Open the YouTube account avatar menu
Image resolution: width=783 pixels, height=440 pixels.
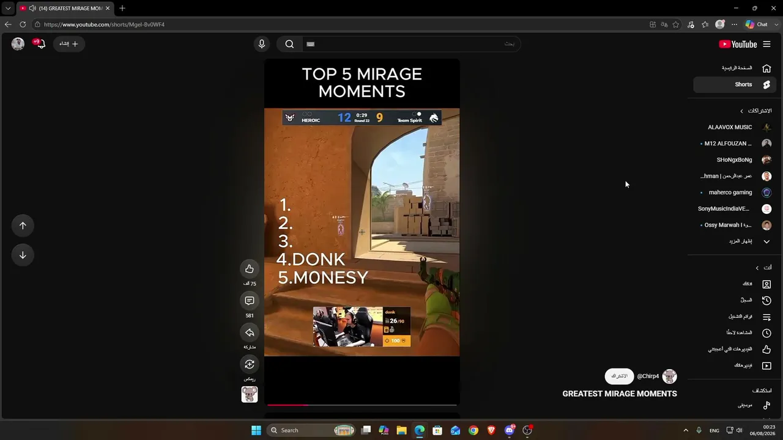point(18,43)
